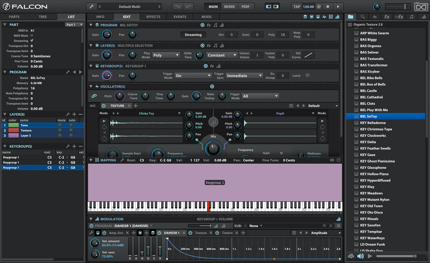Start playback with the transport play button
Screen dimensions: 430x263
pyautogui.click(x=338, y=6)
